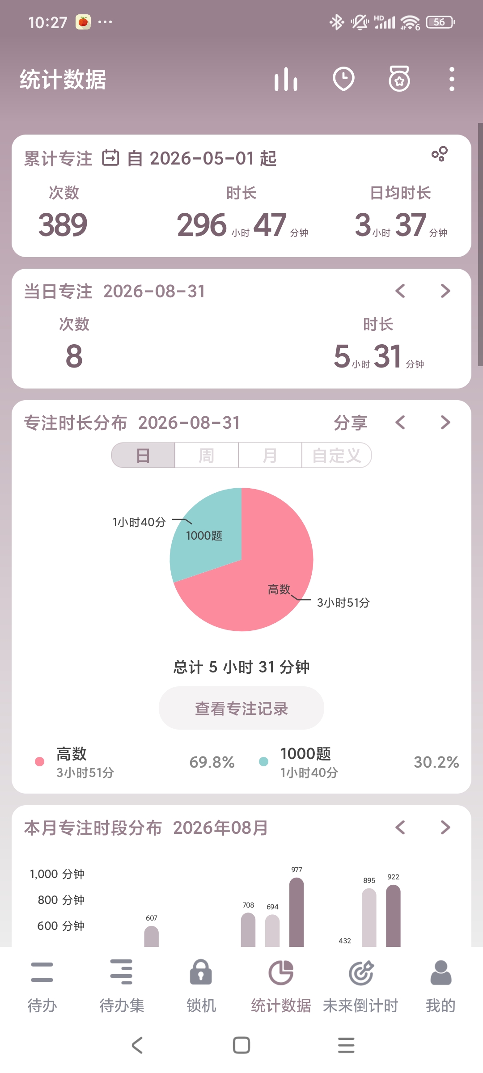Tap the 977 minute bar in chart

pos(297,912)
